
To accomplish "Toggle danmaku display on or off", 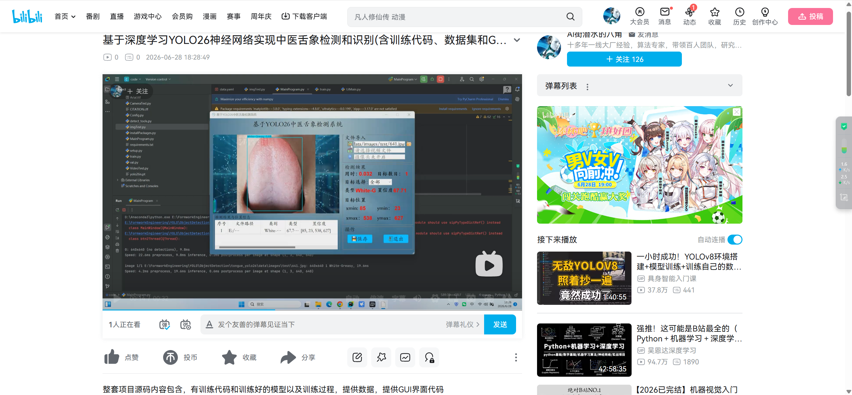I will (164, 324).
